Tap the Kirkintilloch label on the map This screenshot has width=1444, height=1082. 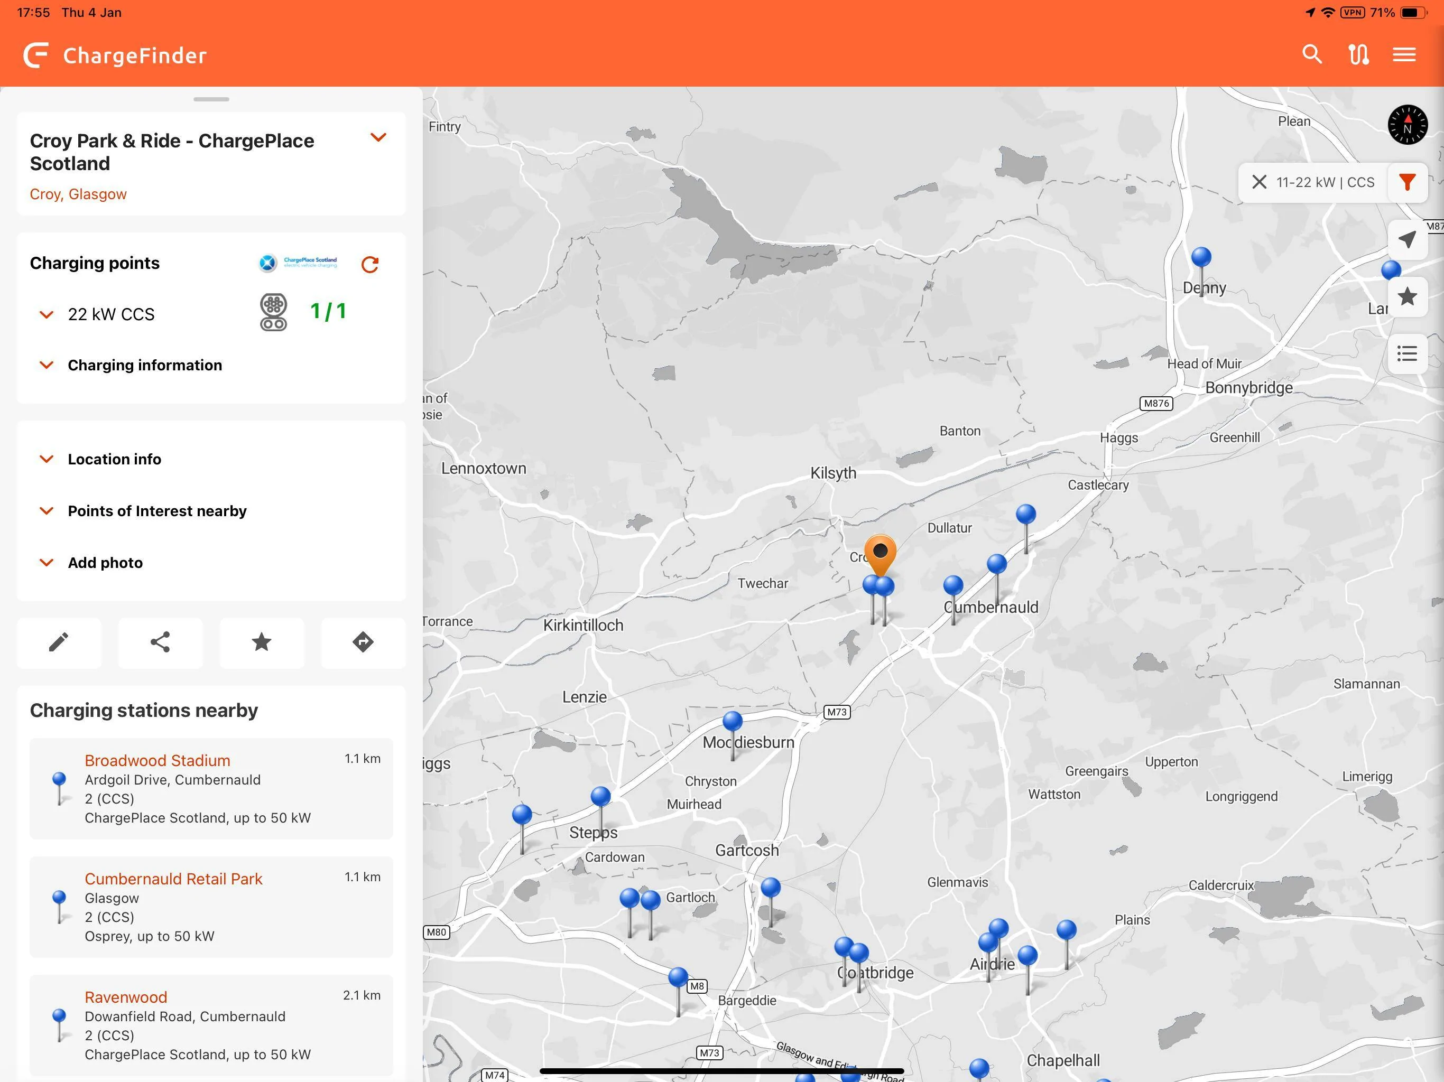coord(583,625)
